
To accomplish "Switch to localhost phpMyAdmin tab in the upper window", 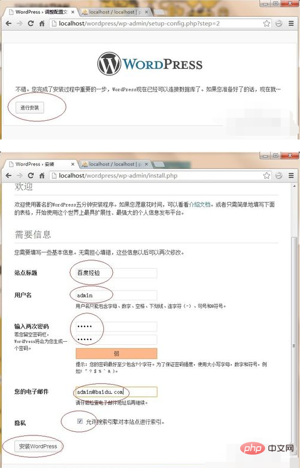I will click(x=115, y=12).
